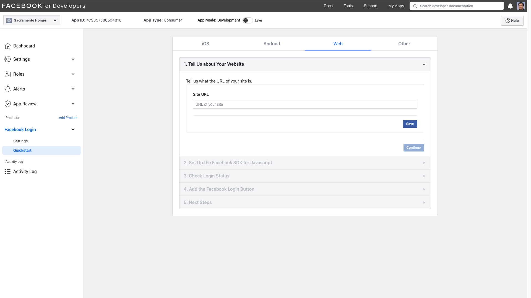Click the Save button
This screenshot has width=531, height=298.
click(410, 124)
